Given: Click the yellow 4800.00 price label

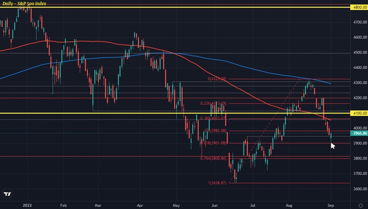Looking at the screenshot, I should tap(359, 7).
